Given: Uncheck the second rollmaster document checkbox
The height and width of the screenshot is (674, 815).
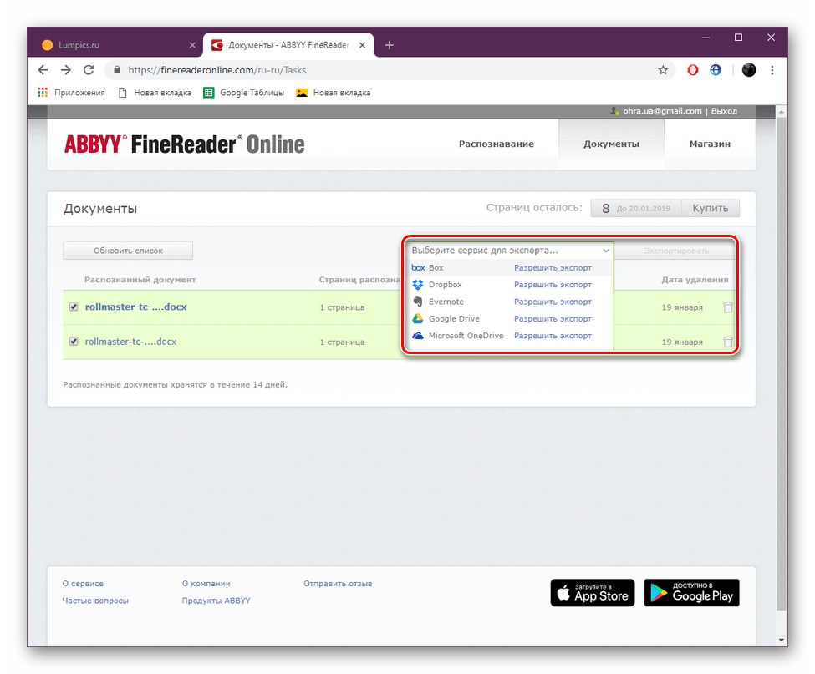Looking at the screenshot, I should click(x=74, y=342).
